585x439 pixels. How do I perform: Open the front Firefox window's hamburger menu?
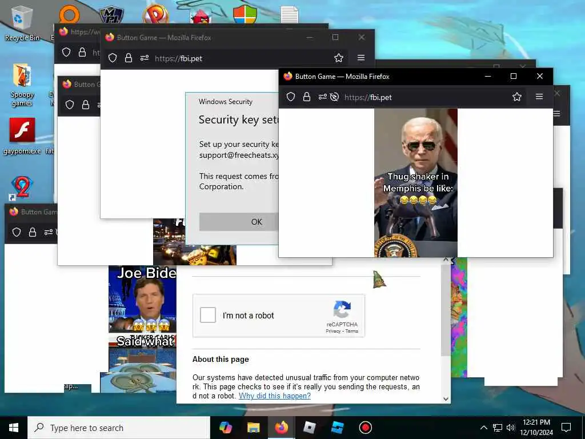[539, 97]
